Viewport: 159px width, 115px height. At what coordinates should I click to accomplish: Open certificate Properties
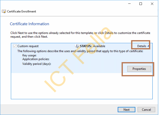point(139,69)
